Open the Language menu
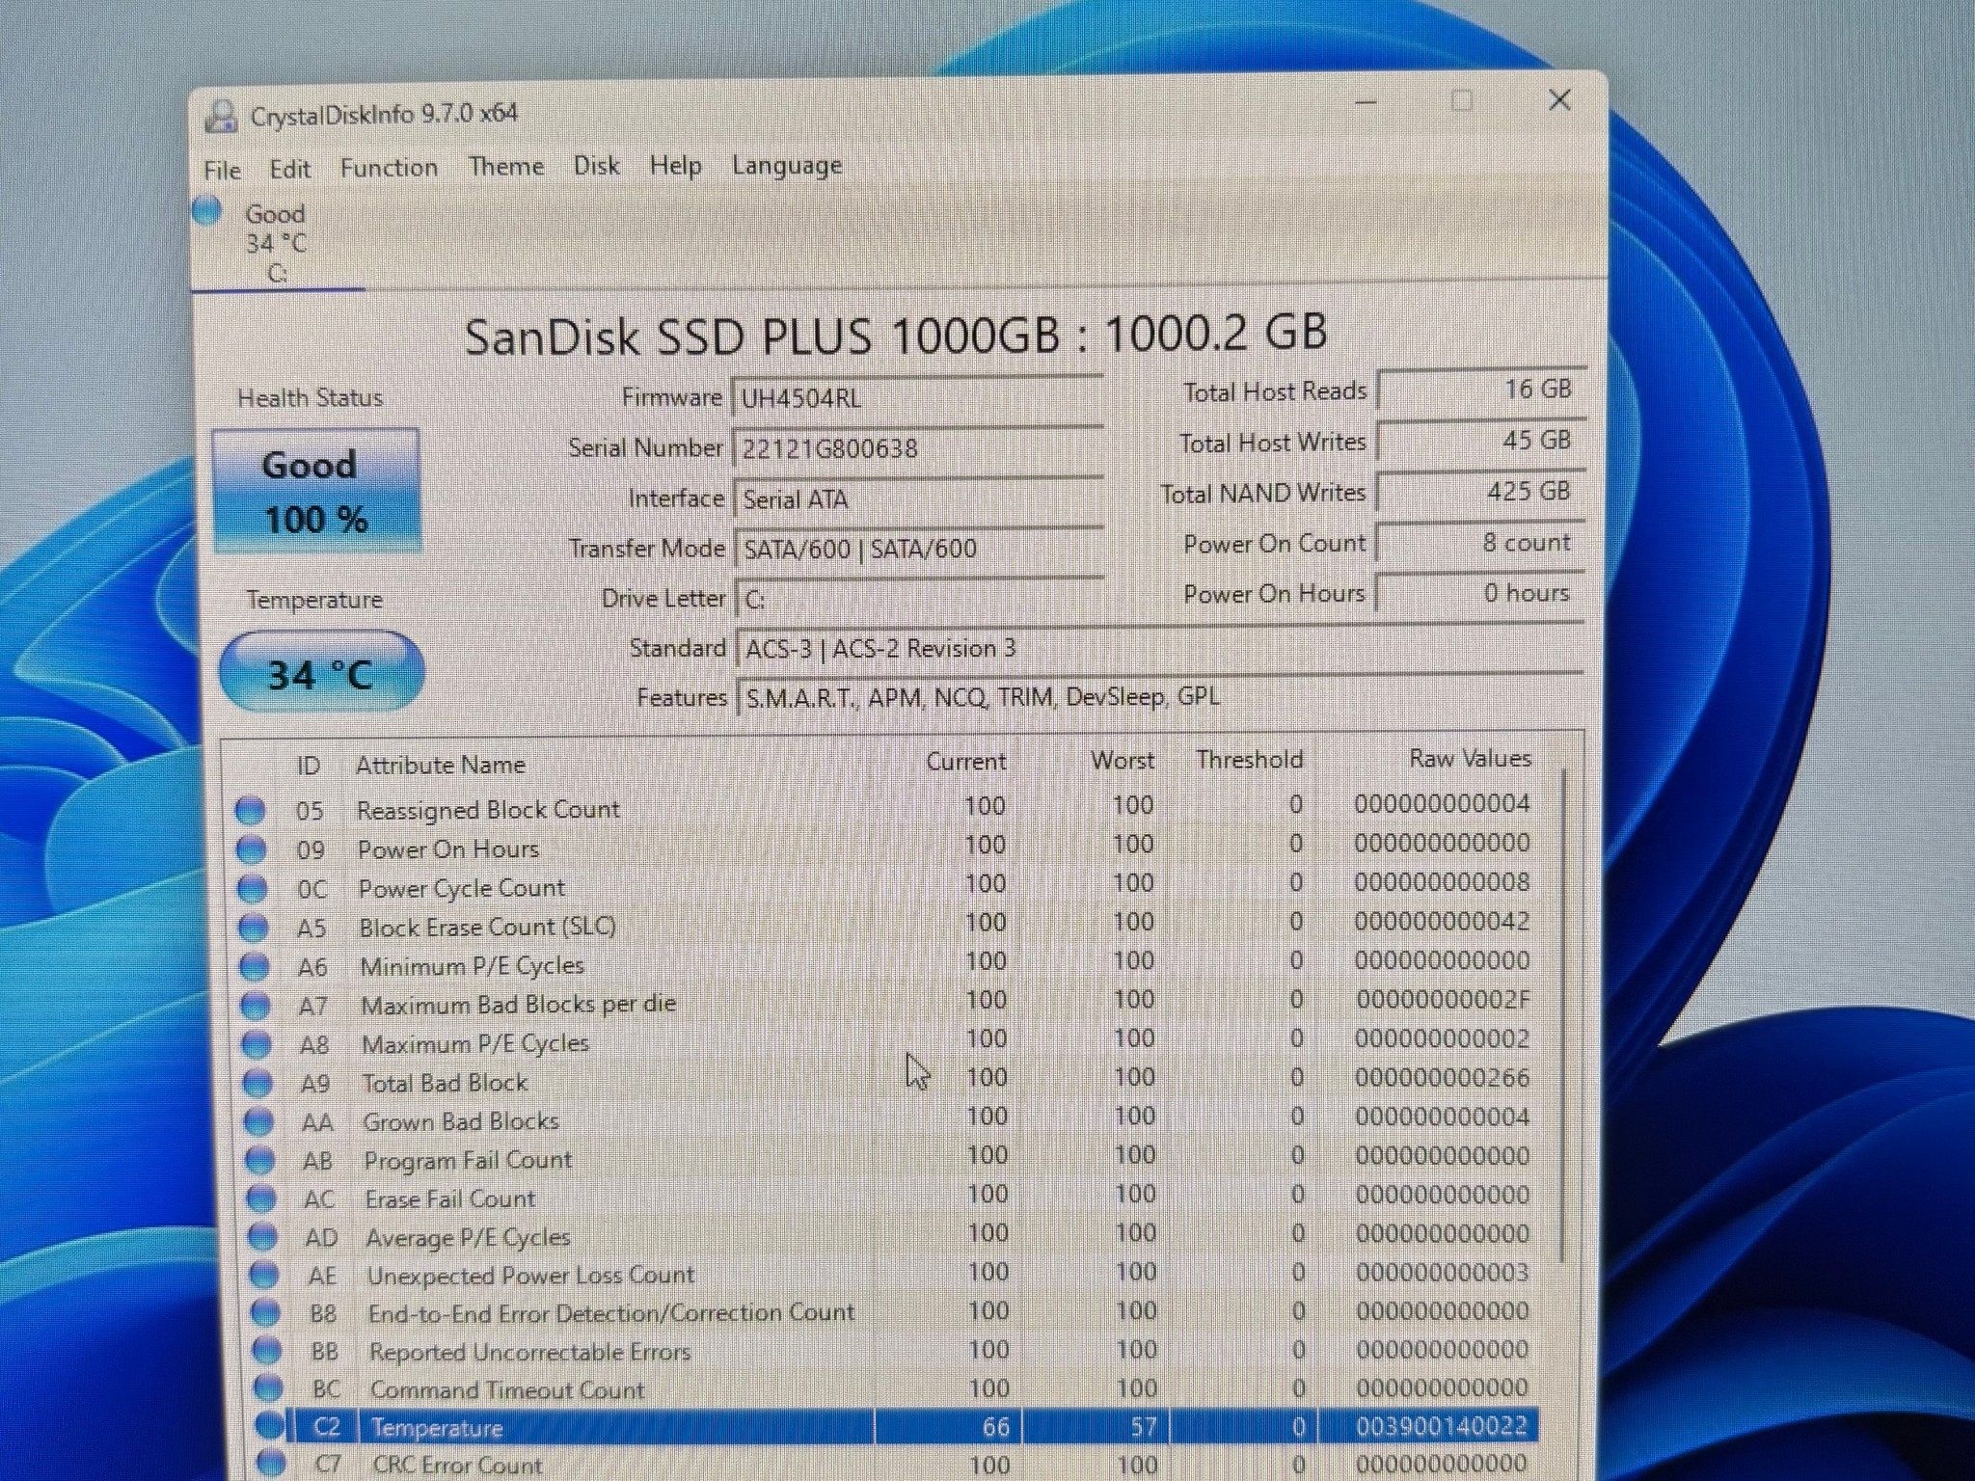 coord(787,166)
